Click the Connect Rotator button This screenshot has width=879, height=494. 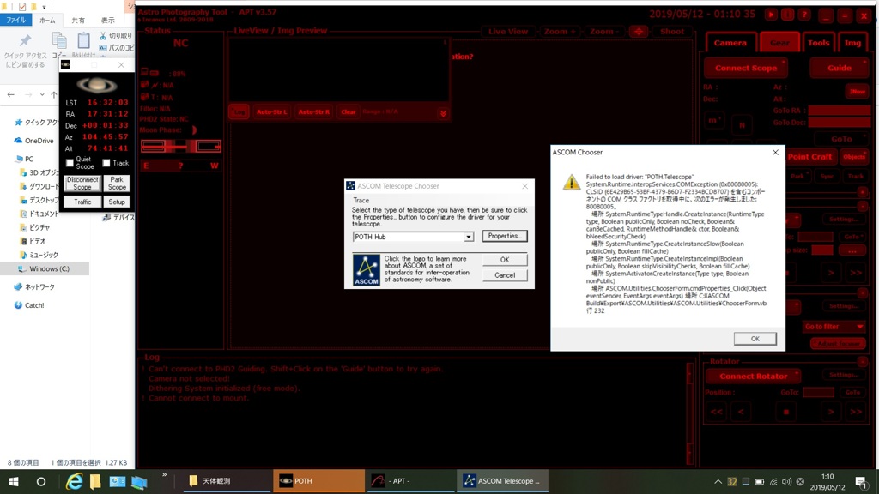(753, 376)
